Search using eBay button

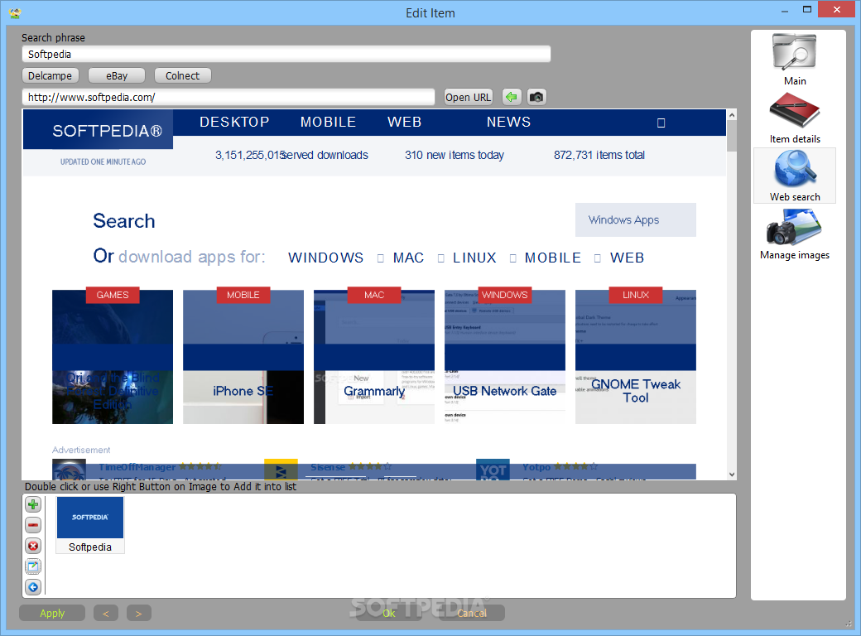(x=117, y=76)
